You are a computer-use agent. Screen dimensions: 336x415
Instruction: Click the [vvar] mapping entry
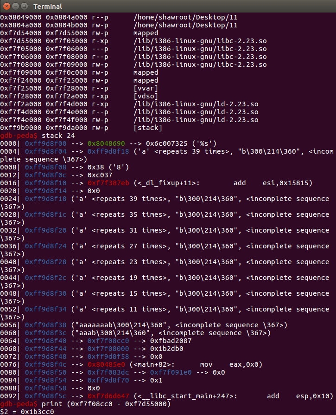tap(146, 88)
